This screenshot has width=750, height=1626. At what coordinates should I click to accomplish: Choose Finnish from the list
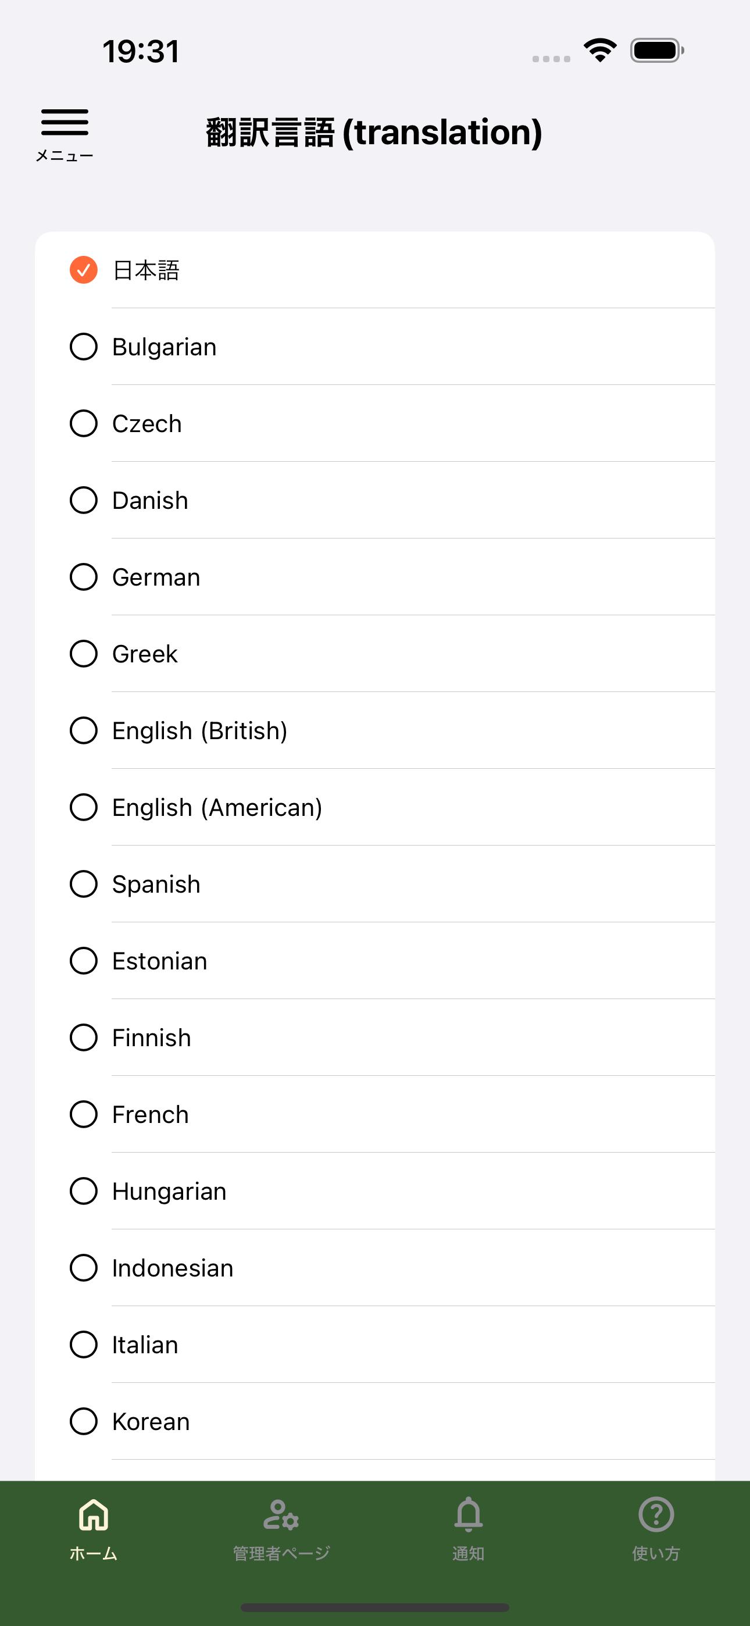point(152,1037)
